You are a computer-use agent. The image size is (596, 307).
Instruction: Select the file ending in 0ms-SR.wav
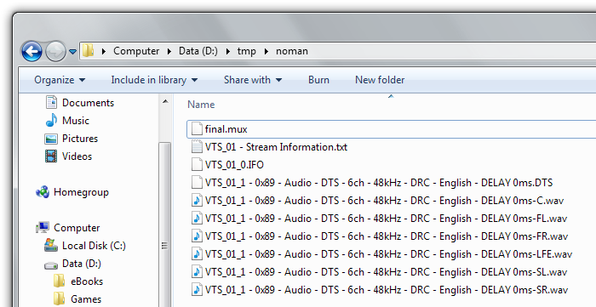pos(387,290)
